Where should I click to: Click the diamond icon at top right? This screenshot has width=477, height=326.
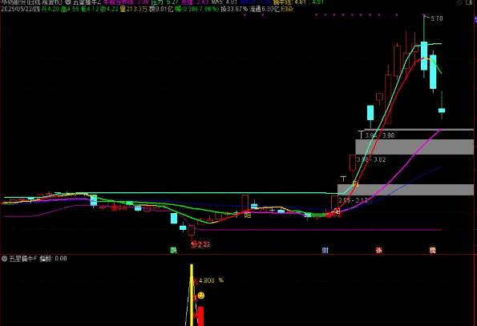pos(459,2)
